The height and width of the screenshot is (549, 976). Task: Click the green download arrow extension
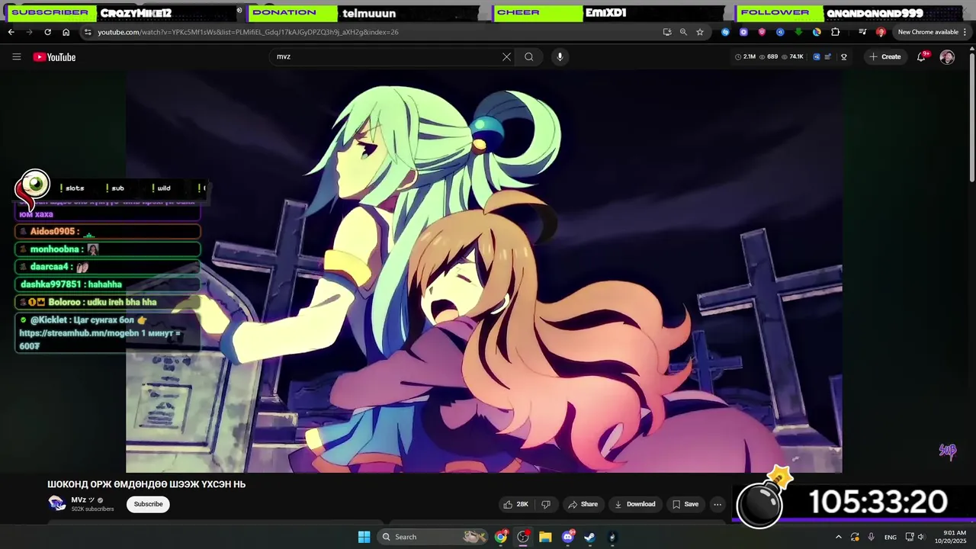[798, 32]
